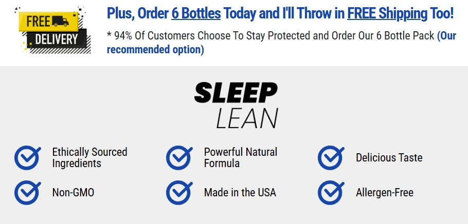The height and width of the screenshot is (224, 468).
Task: Click the underlined "6 Bottles" link
Action: coord(196,14)
